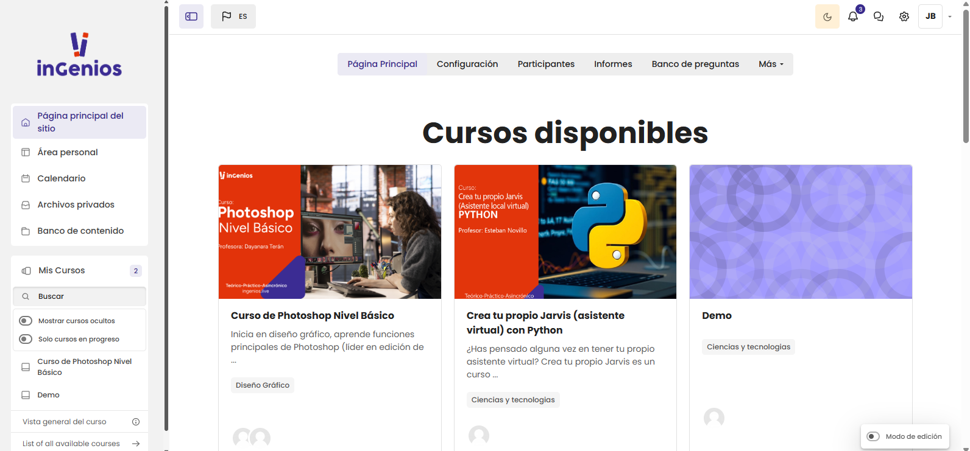Open settings via the gear icon
This screenshot has height=451, width=970.
click(x=904, y=16)
